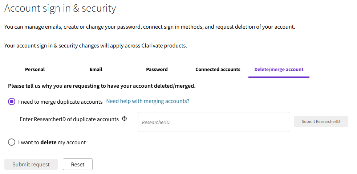This screenshot has height=174, width=357.
Task: Click the 'Please tell us why' prompt text
Action: pyautogui.click(x=102, y=86)
